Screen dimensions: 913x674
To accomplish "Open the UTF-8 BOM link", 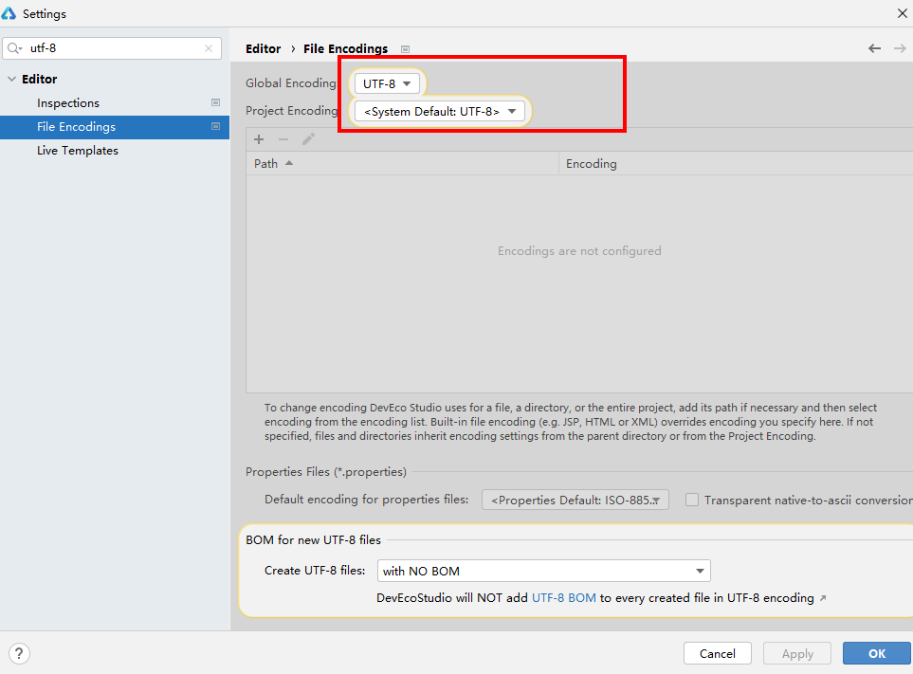I will (x=564, y=598).
